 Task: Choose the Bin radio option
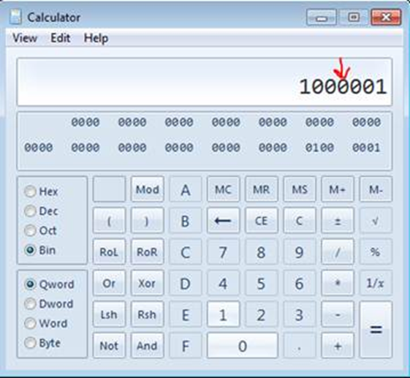tap(30, 250)
